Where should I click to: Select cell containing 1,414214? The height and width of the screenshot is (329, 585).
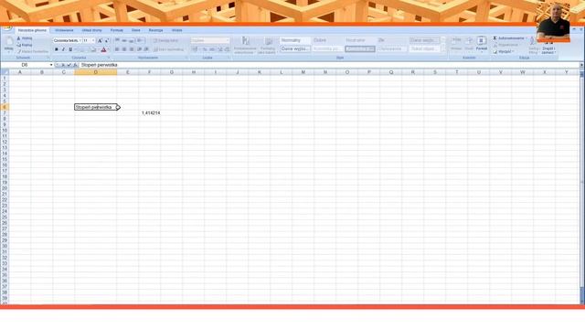pos(150,113)
